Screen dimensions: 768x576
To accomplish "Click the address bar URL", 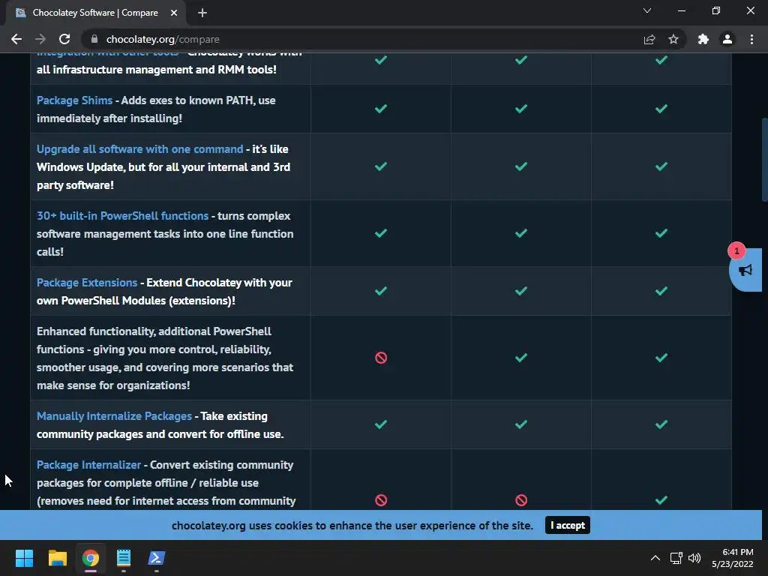I will click(163, 39).
